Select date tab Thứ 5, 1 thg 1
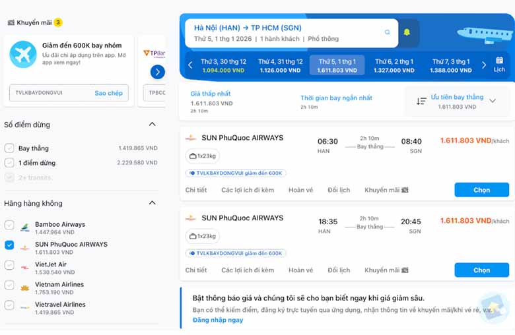The height and width of the screenshot is (335, 515). (337, 65)
